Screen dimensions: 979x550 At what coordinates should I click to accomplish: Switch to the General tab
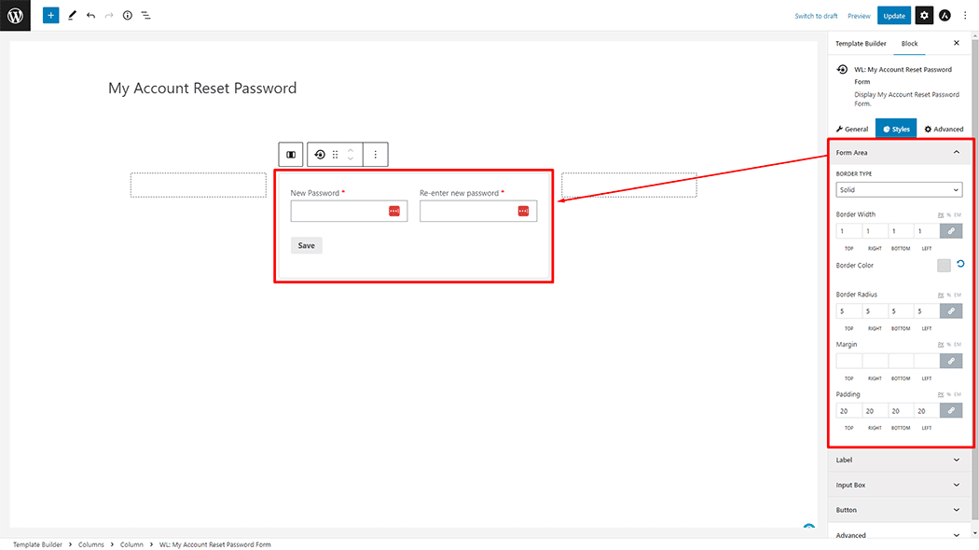(x=852, y=130)
